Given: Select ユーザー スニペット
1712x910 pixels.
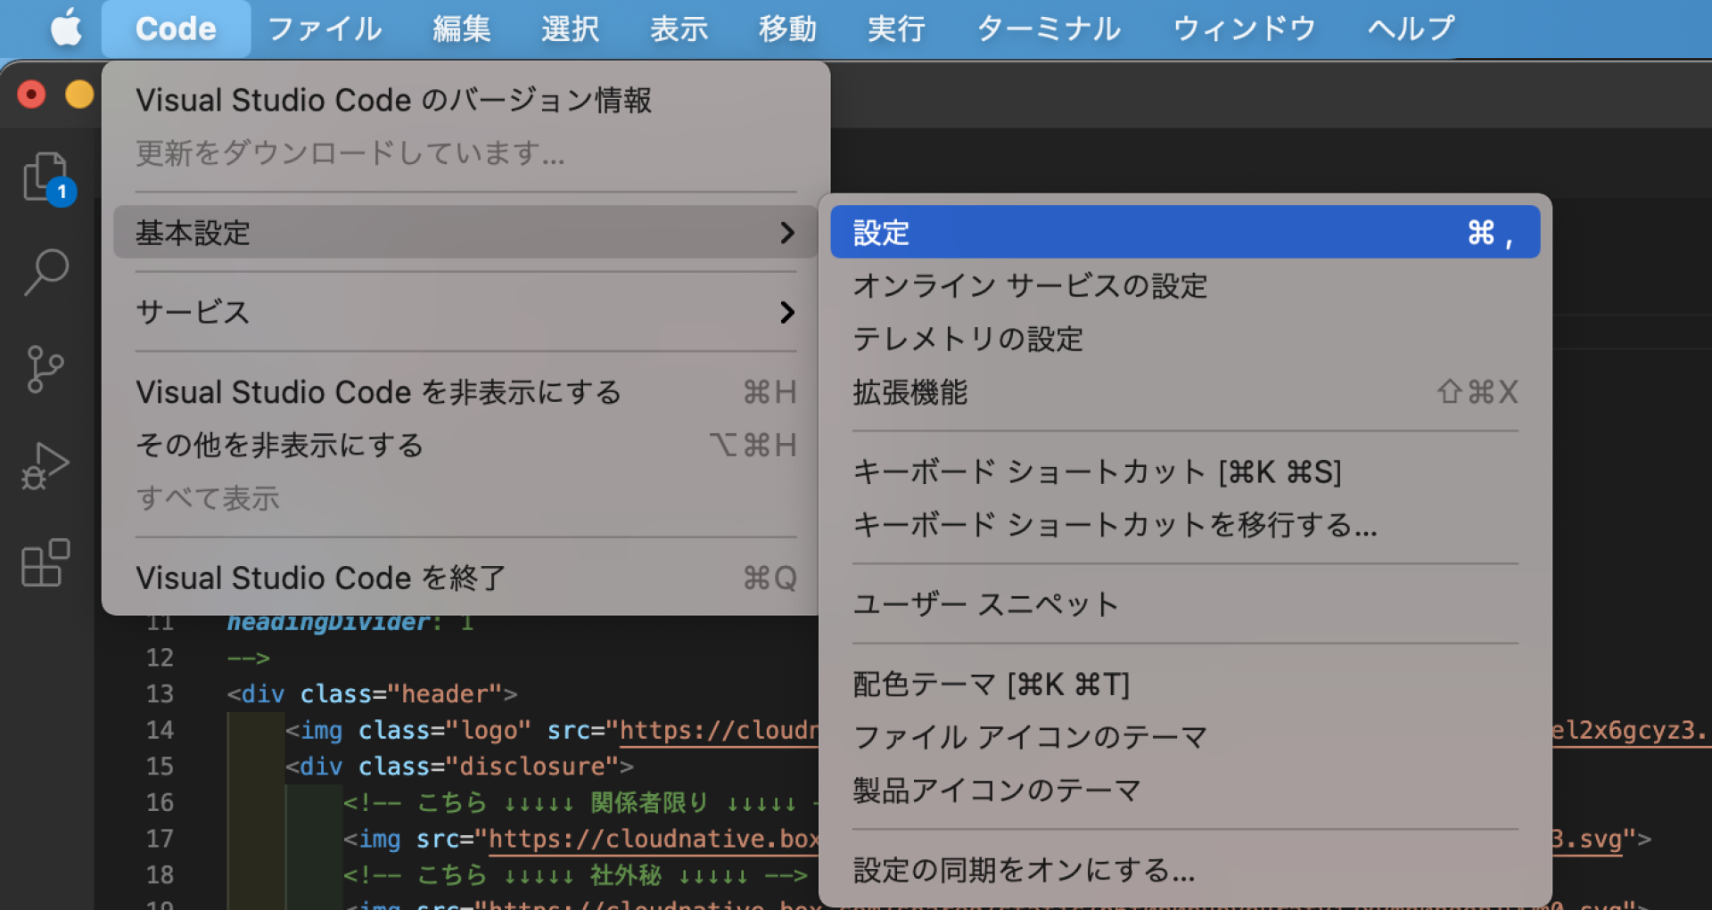Looking at the screenshot, I should (985, 603).
